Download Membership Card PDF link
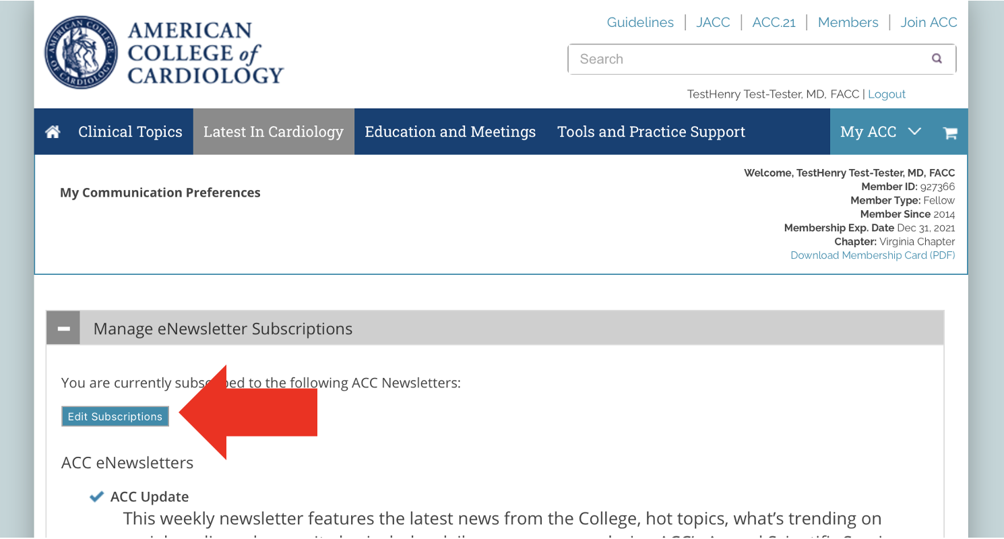Viewport: 1004px width, 539px height. coord(873,255)
